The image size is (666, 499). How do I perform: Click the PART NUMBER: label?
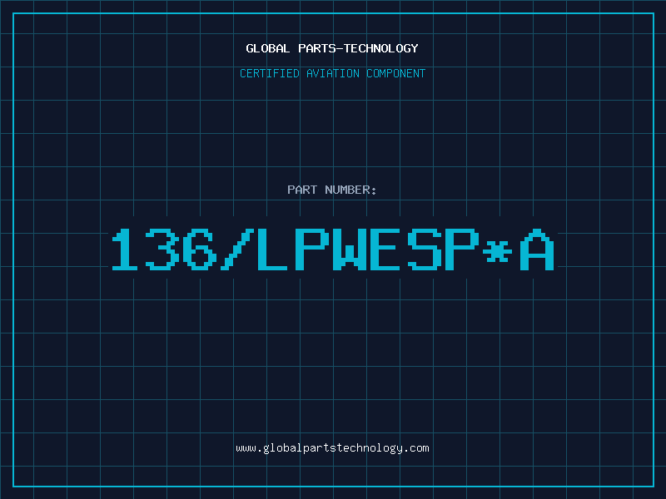332,190
